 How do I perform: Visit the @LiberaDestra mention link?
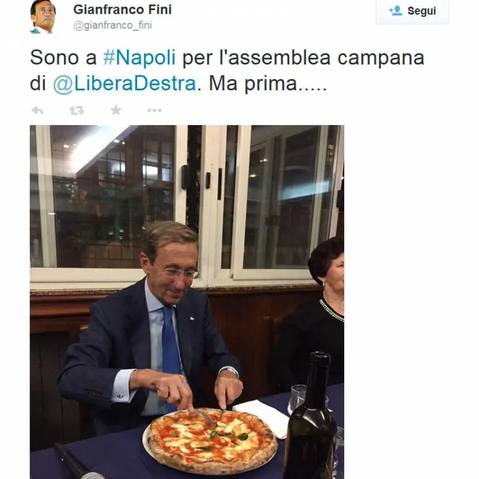[125, 84]
